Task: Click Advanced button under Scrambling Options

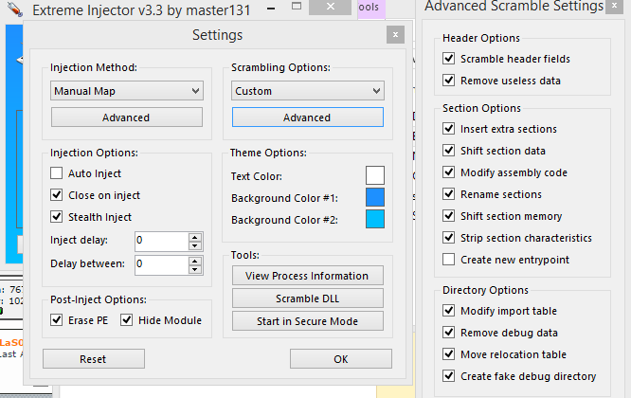Action: tap(308, 118)
